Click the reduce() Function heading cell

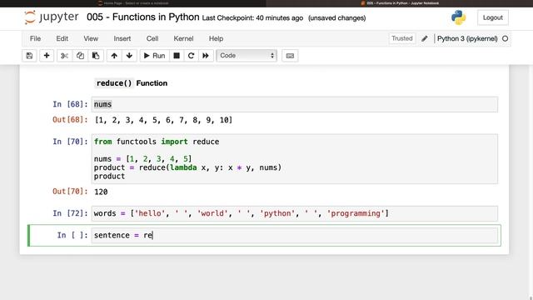pos(132,83)
